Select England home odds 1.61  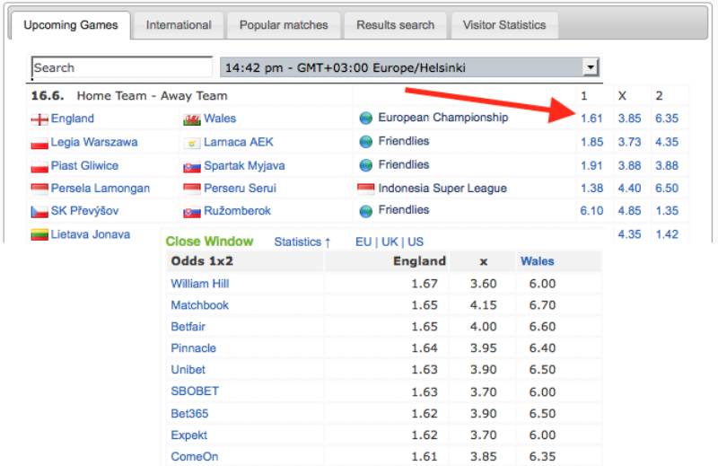(591, 119)
